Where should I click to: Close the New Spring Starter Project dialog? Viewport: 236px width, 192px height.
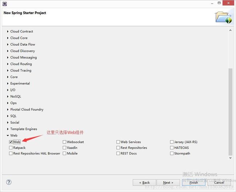(x=228, y=3)
